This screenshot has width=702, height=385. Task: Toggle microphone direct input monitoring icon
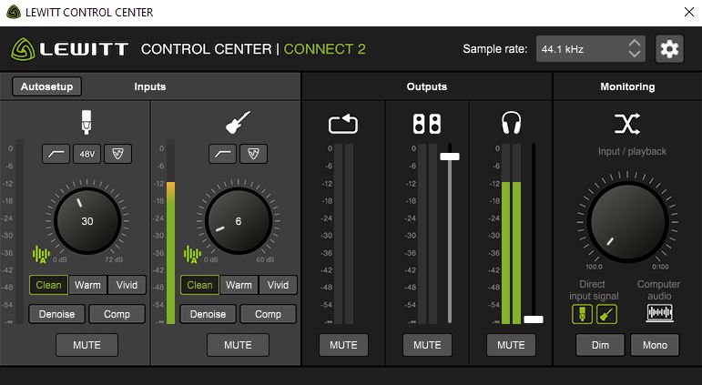(x=582, y=314)
